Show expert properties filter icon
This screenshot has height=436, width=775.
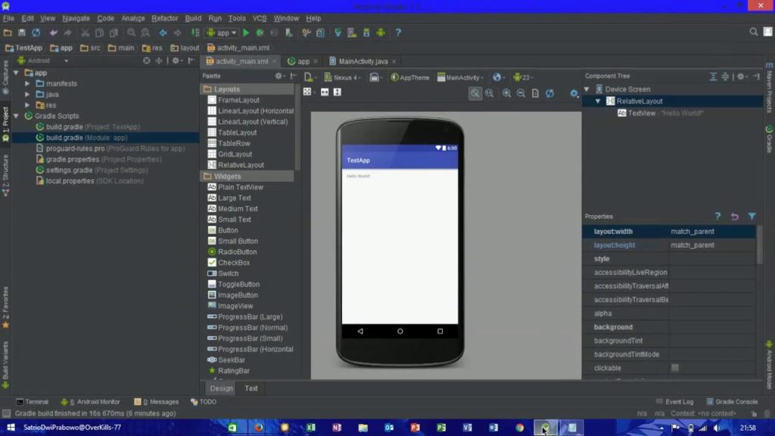(752, 216)
